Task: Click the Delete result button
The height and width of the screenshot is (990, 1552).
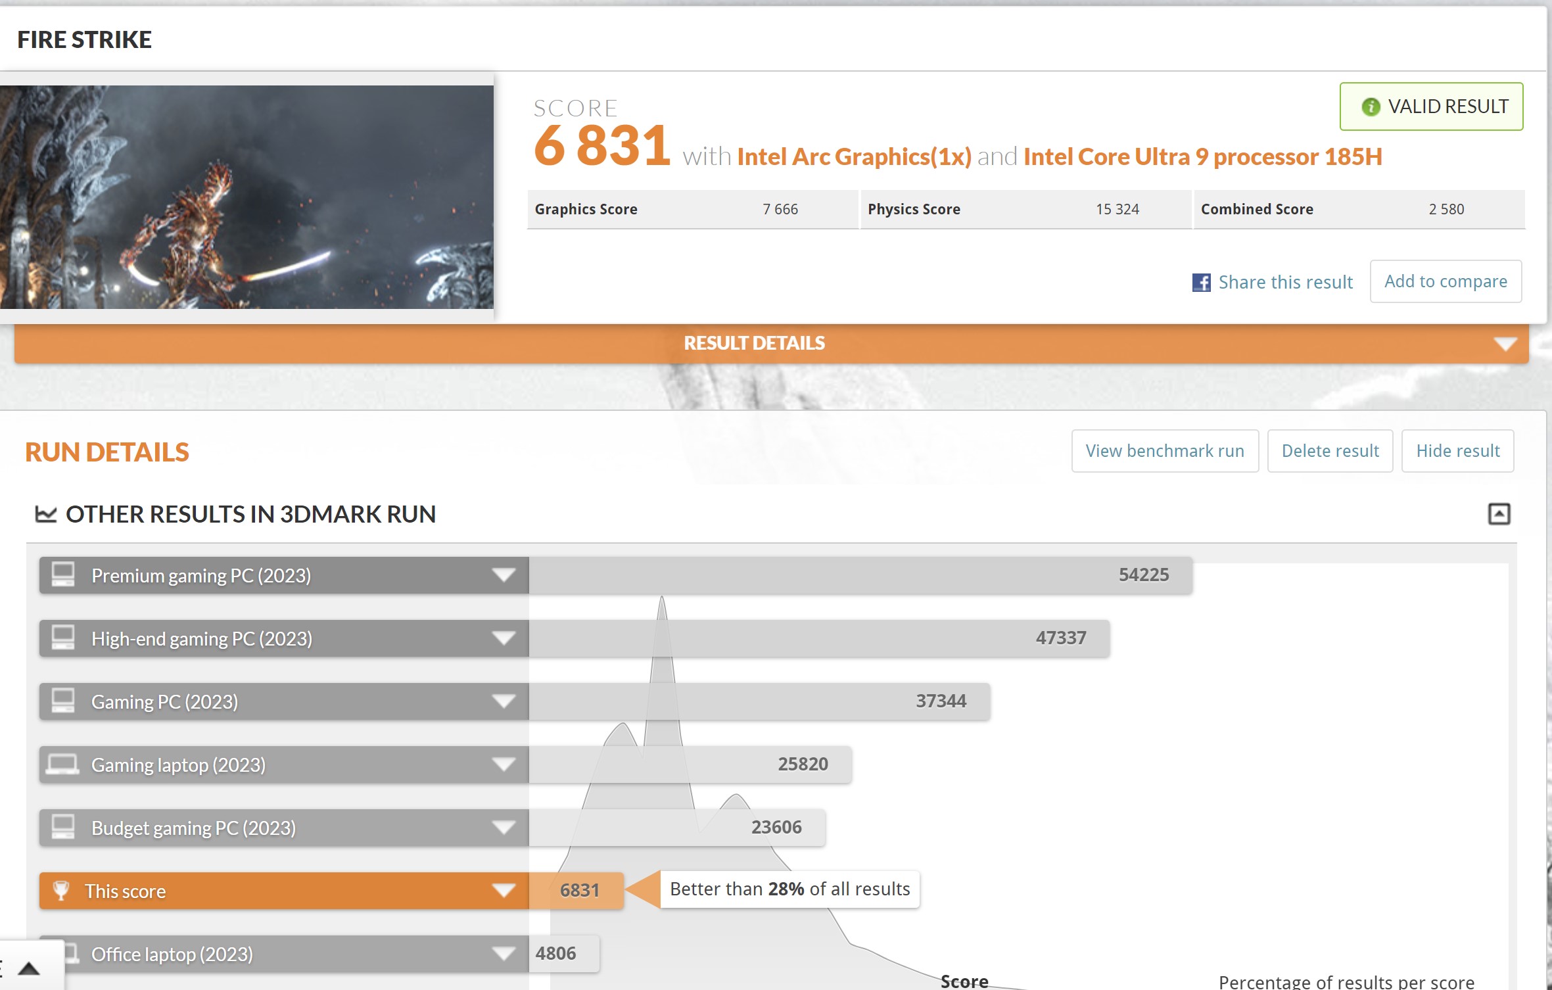Action: (x=1330, y=451)
